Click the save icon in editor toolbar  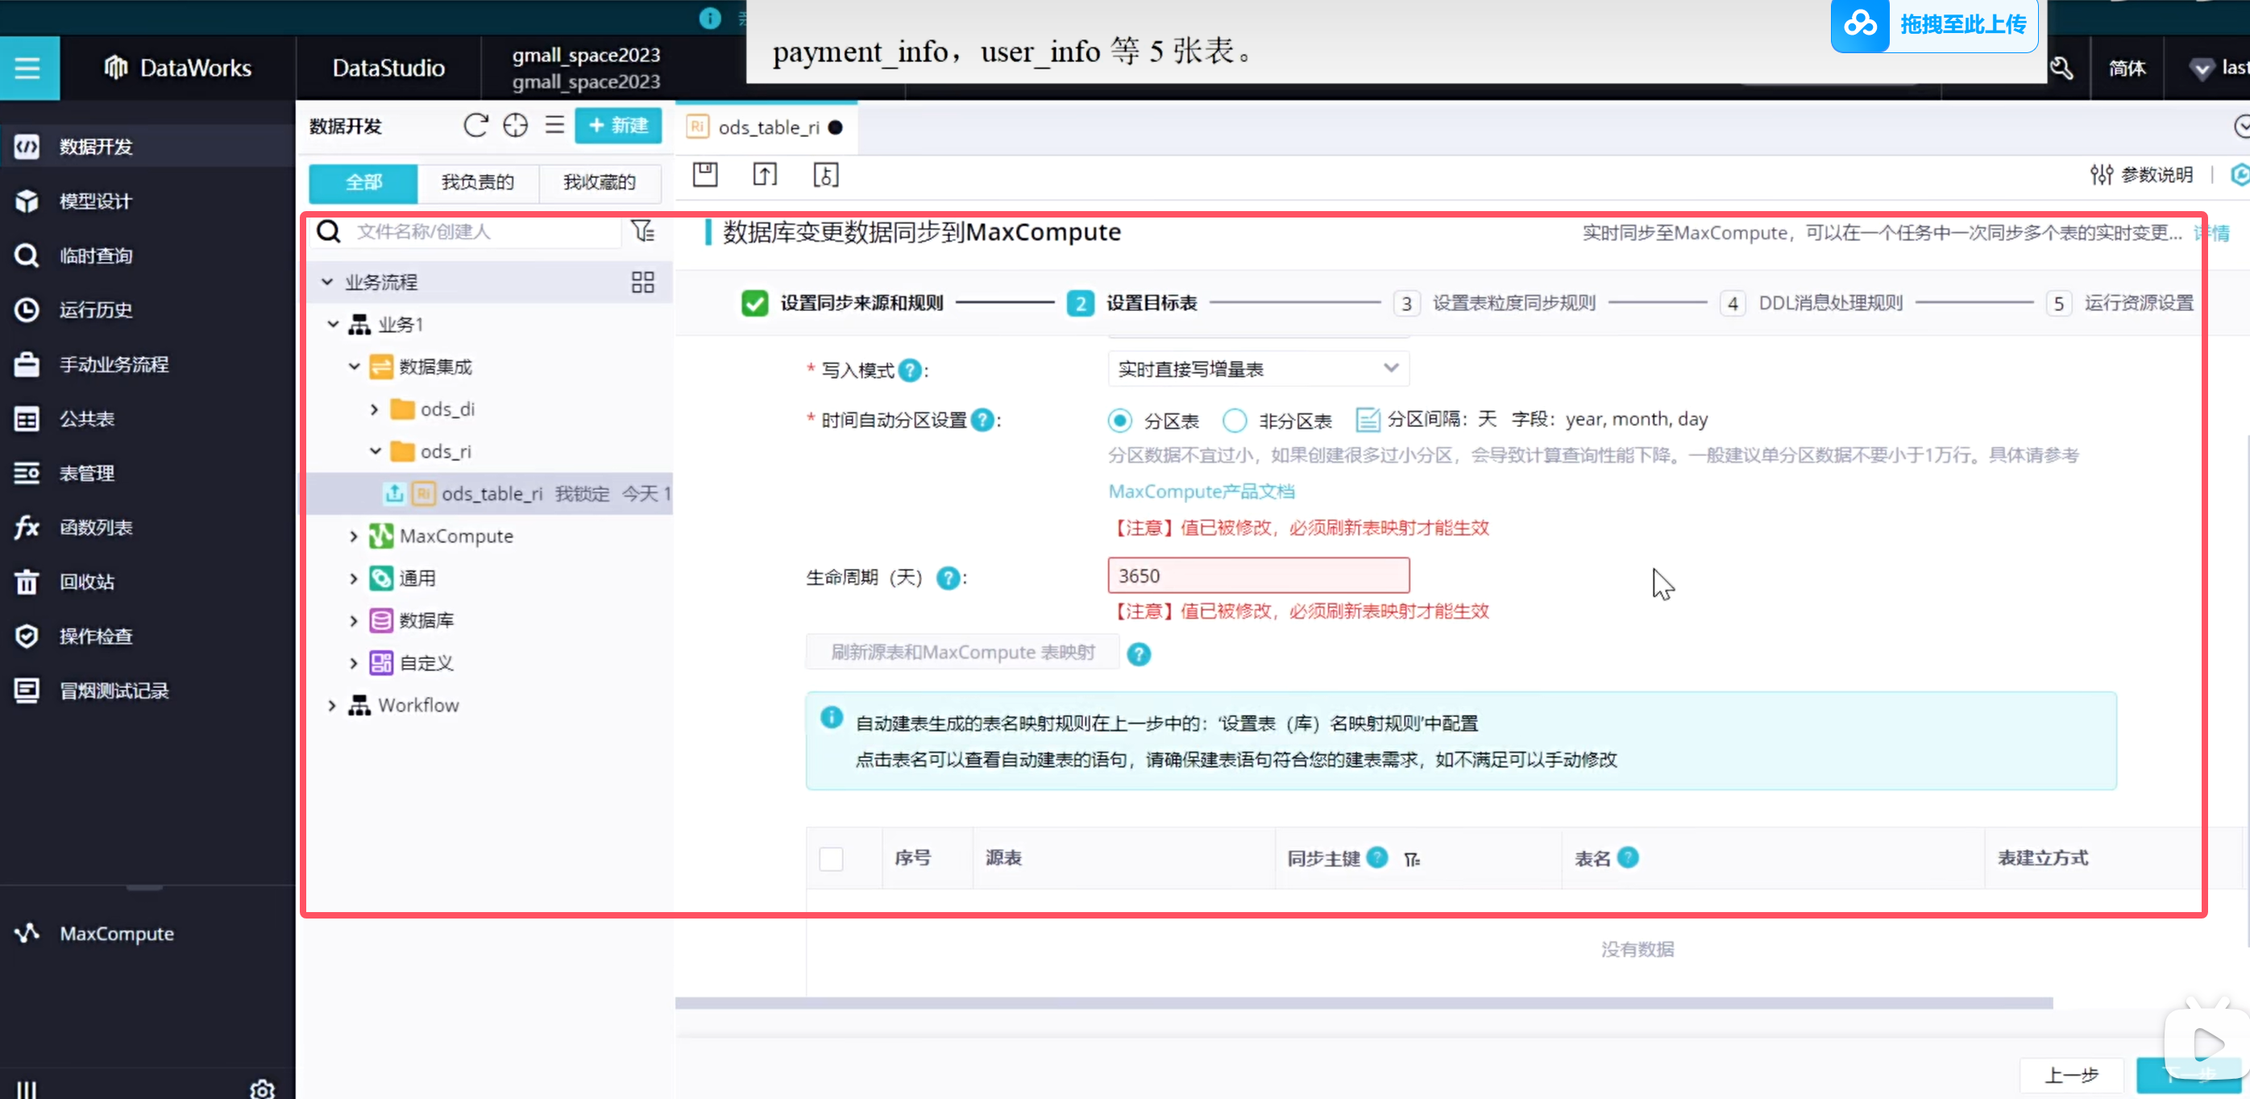click(705, 175)
